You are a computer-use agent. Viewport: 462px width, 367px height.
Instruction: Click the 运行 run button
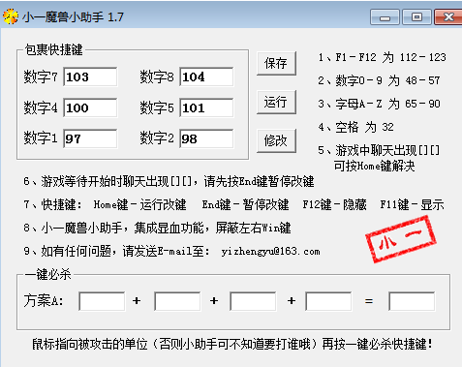(x=276, y=102)
